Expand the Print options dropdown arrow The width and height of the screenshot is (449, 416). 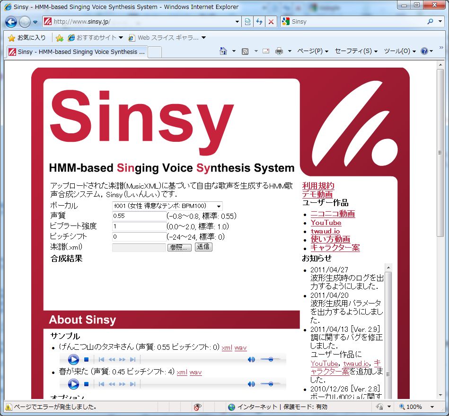[290, 51]
